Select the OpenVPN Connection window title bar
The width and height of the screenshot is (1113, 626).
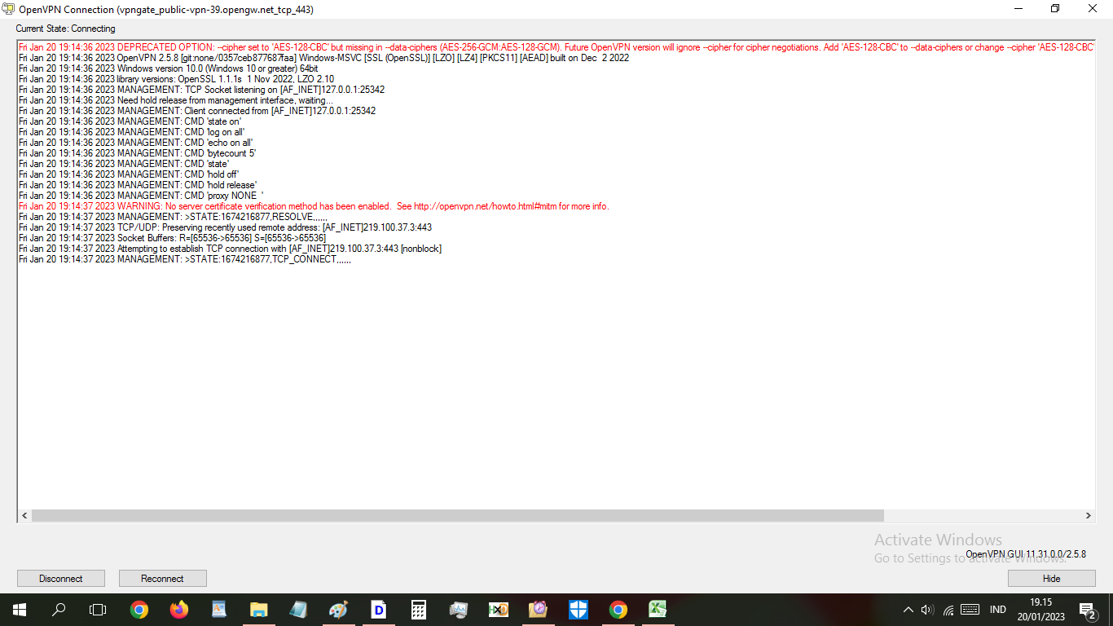[x=489, y=9]
